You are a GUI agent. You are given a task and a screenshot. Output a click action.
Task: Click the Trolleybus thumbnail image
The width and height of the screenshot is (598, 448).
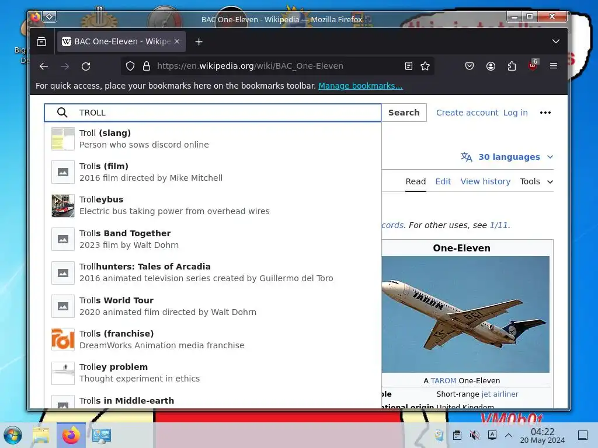[x=63, y=206]
